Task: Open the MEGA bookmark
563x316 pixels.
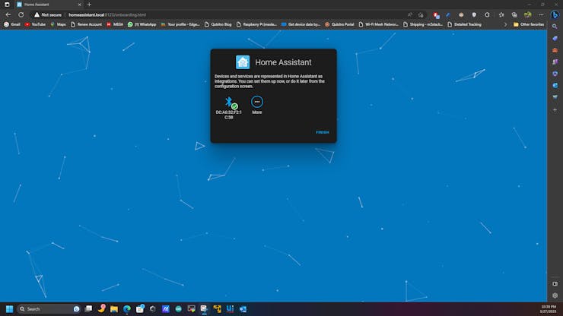Action: tap(115, 24)
